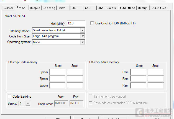The width and height of the screenshot is (174, 119).
Task: Select the Target tab
Action: 22,7
